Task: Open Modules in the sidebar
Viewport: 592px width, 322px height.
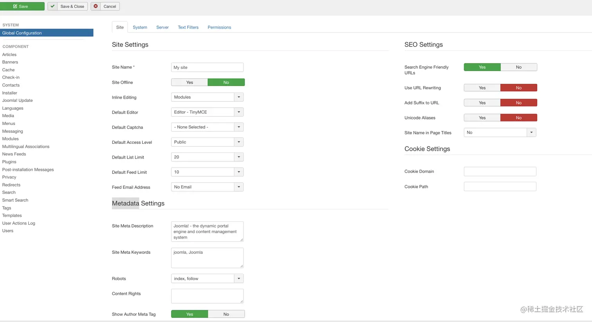Action: (11, 139)
